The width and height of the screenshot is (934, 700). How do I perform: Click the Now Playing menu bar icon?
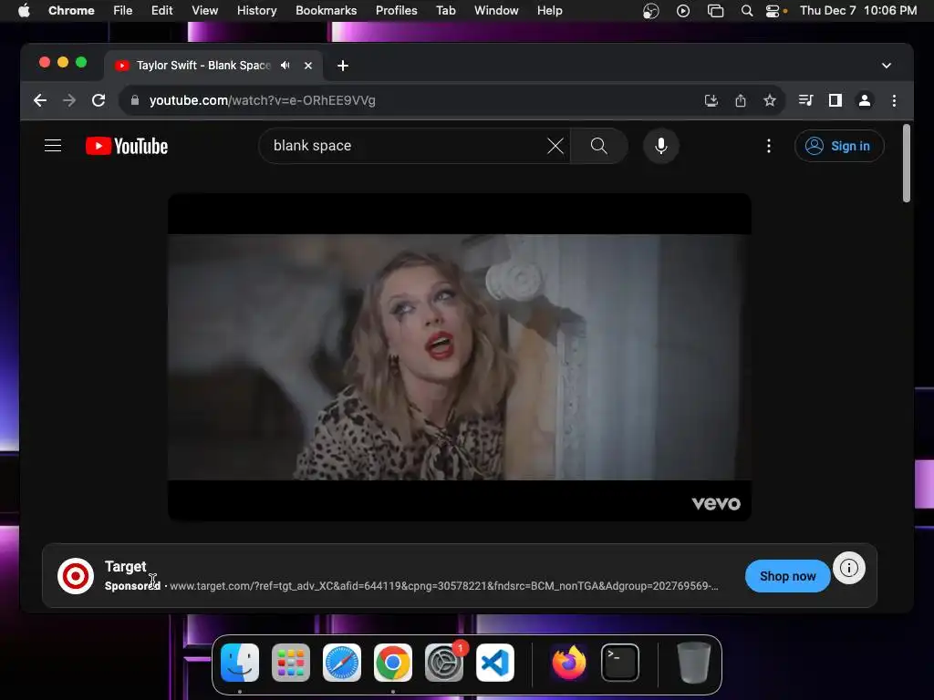683,11
